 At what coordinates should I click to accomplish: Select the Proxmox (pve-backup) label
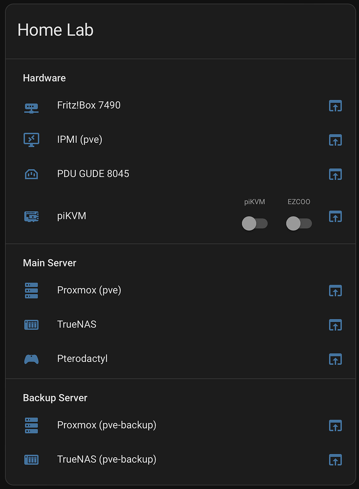[107, 425]
